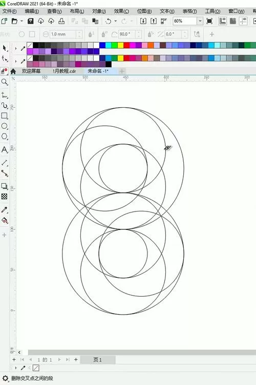The height and width of the screenshot is (385, 256).
Task: Click the Export icon
Action: [x=154, y=21]
